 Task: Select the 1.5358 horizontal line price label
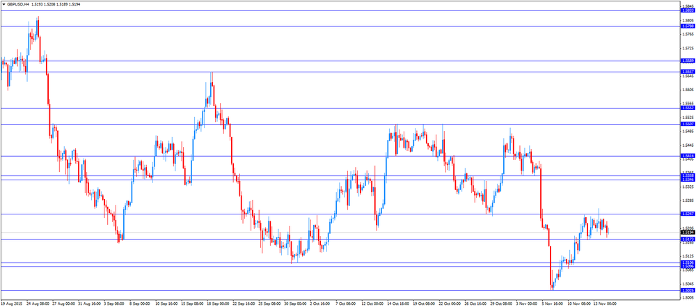(687, 176)
